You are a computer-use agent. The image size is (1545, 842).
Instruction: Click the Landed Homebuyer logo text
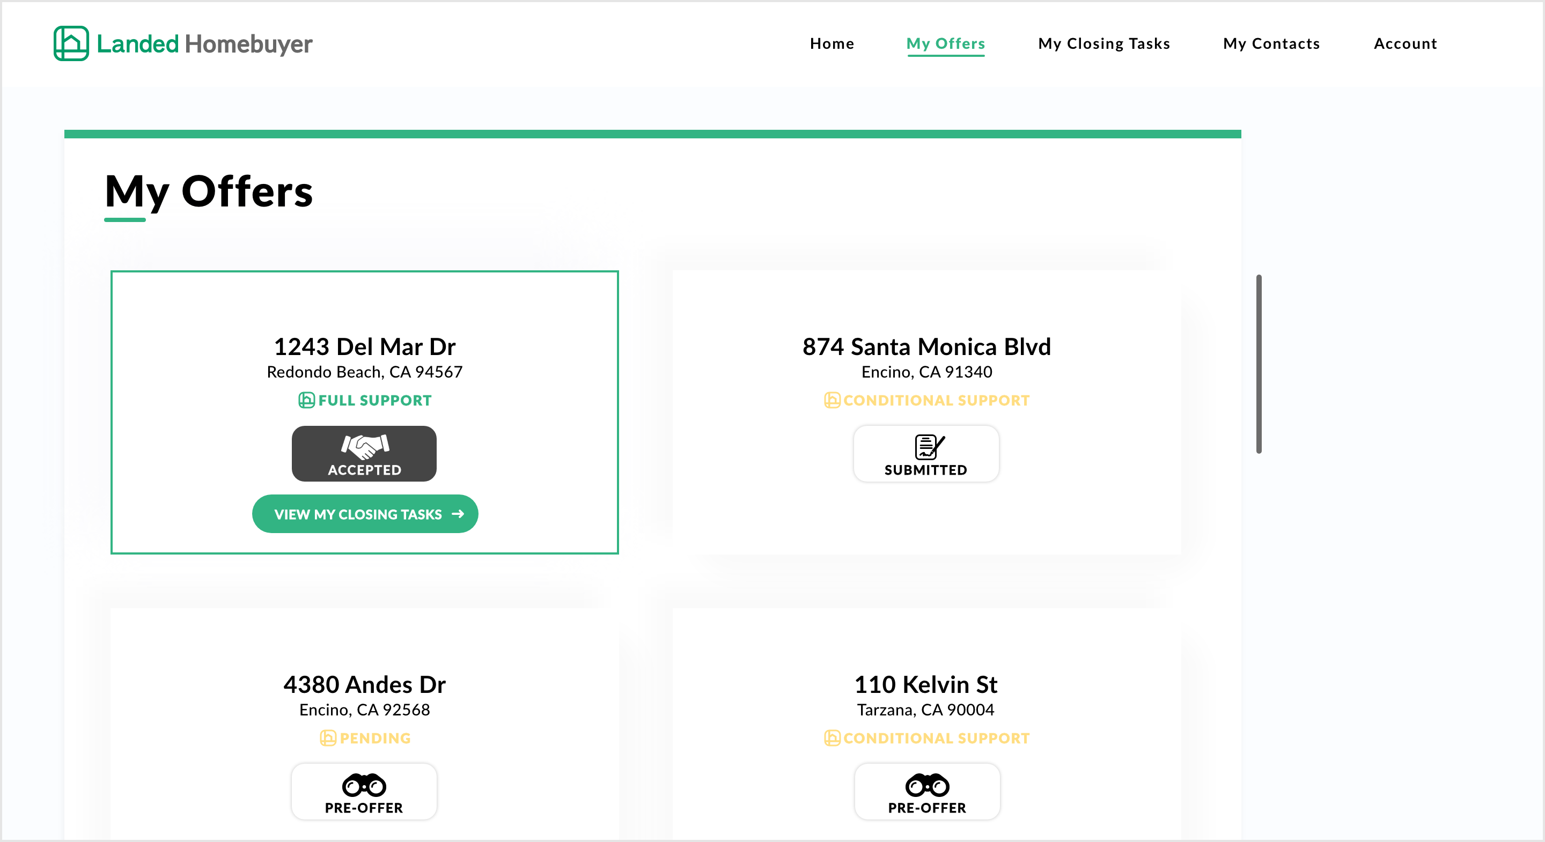tap(204, 44)
